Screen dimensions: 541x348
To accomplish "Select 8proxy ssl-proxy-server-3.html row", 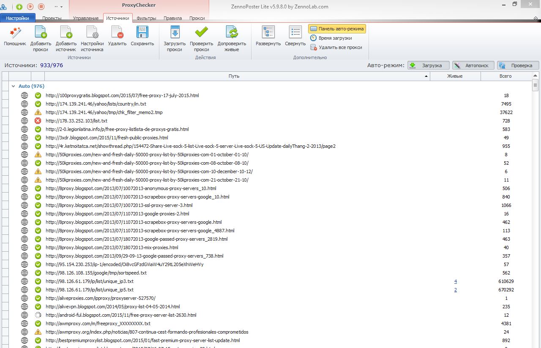I will coord(270,205).
